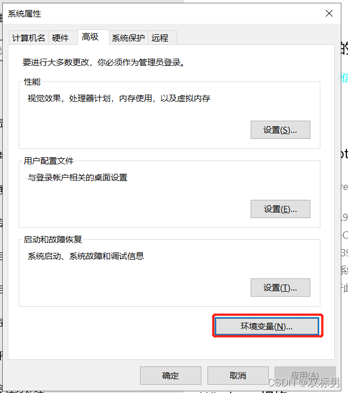Image resolution: width=348 pixels, height=393 pixels.
Task: Open performance settings 设置(S)
Action: click(281, 130)
